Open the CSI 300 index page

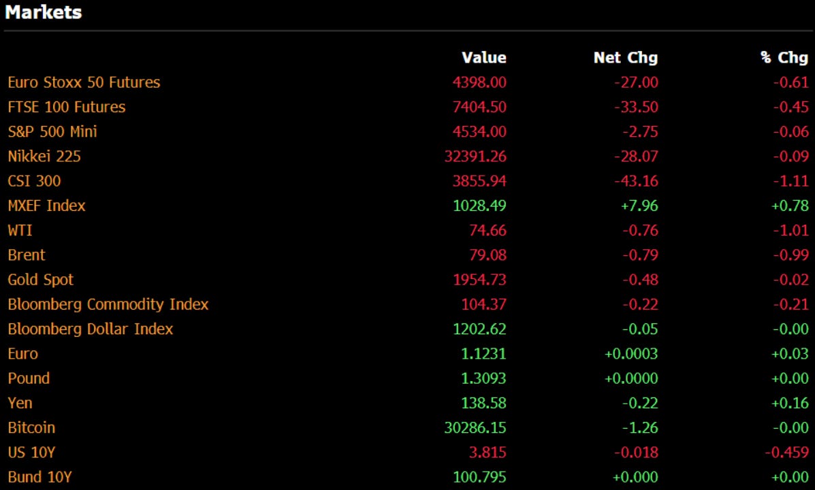pos(33,180)
